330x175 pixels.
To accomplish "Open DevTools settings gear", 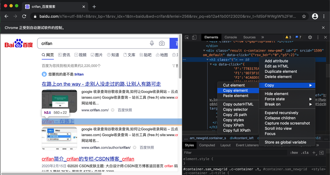I will [310, 37].
